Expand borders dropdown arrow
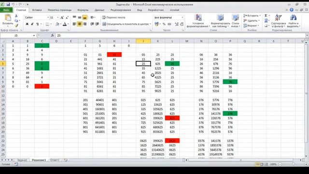This screenshot has width=309, height=174. click(x=51, y=24)
